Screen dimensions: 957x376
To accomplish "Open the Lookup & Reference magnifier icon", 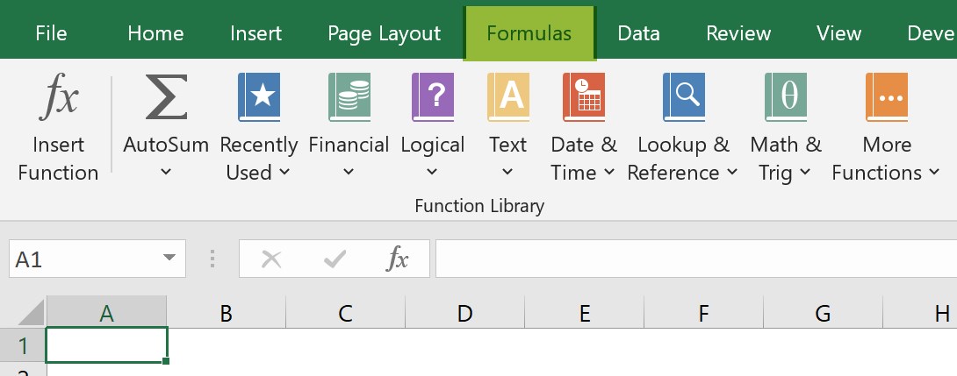I will (x=684, y=97).
